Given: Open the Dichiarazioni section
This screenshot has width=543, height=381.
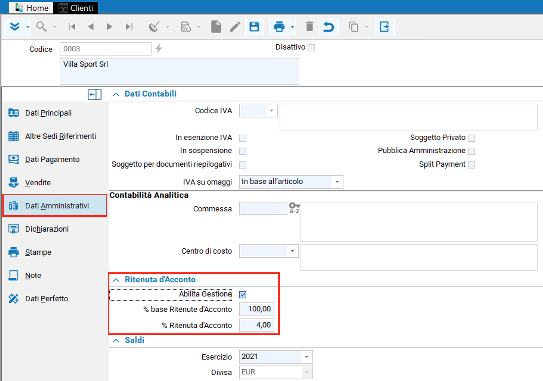Looking at the screenshot, I should 55,229.
